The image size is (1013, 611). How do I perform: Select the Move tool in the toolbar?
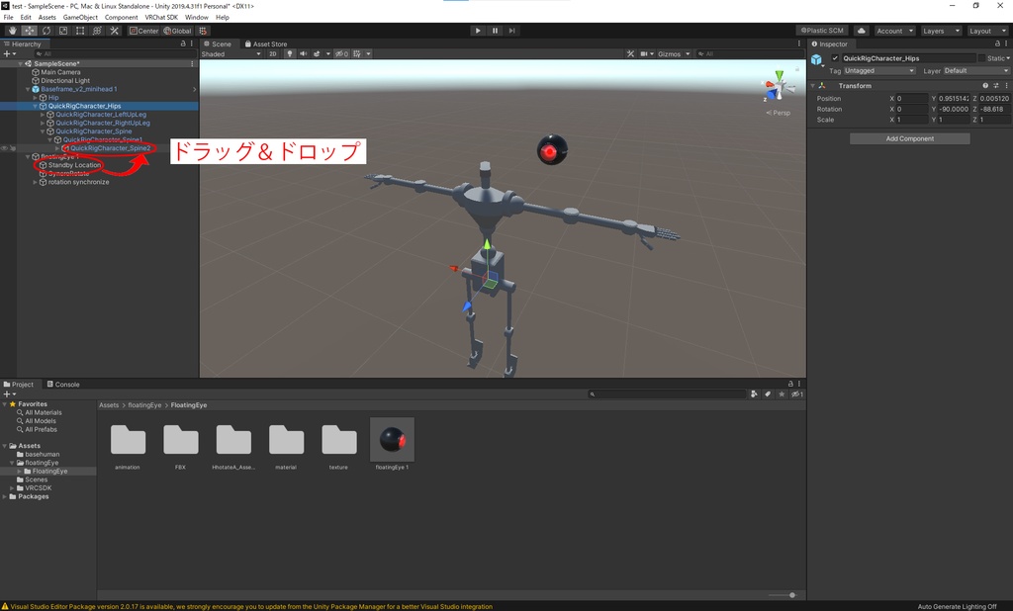(29, 30)
